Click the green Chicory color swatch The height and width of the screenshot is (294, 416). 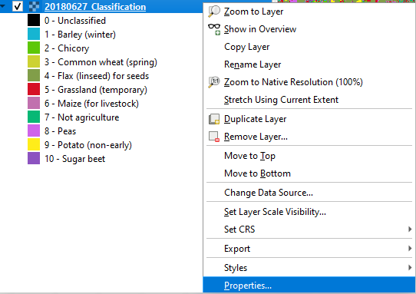(x=34, y=48)
